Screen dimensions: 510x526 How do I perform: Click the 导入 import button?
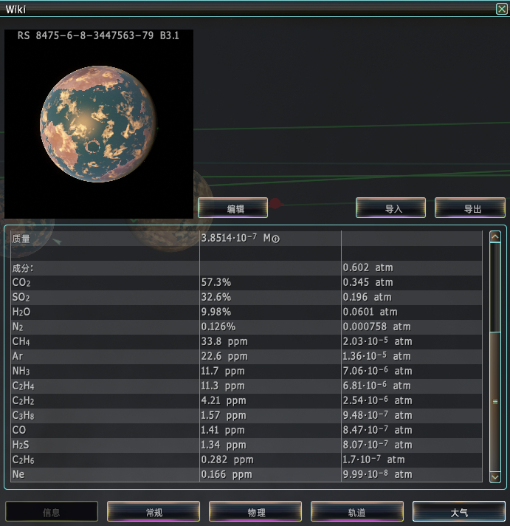tap(390, 208)
